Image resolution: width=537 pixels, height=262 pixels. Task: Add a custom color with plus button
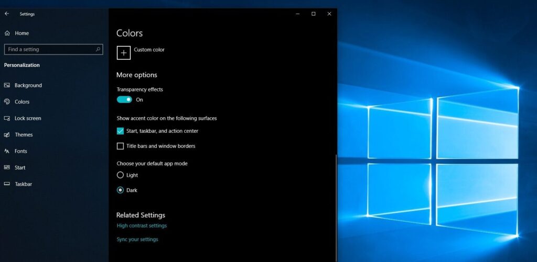pos(124,53)
